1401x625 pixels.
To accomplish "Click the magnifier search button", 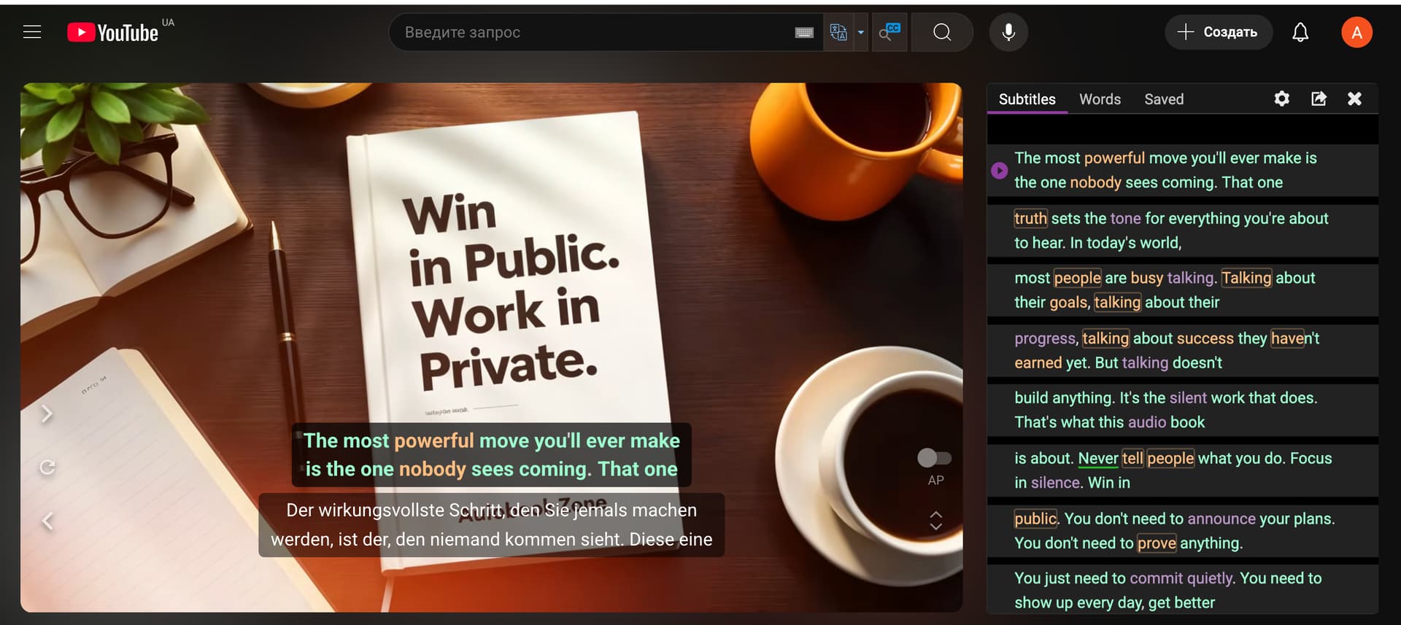I will click(942, 32).
